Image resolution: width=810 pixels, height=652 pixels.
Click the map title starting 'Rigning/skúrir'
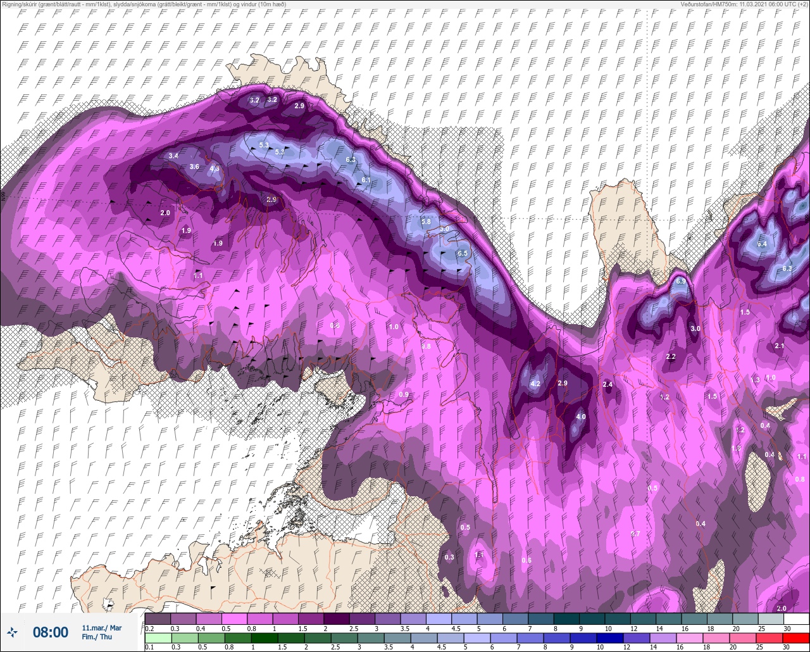click(144, 4)
